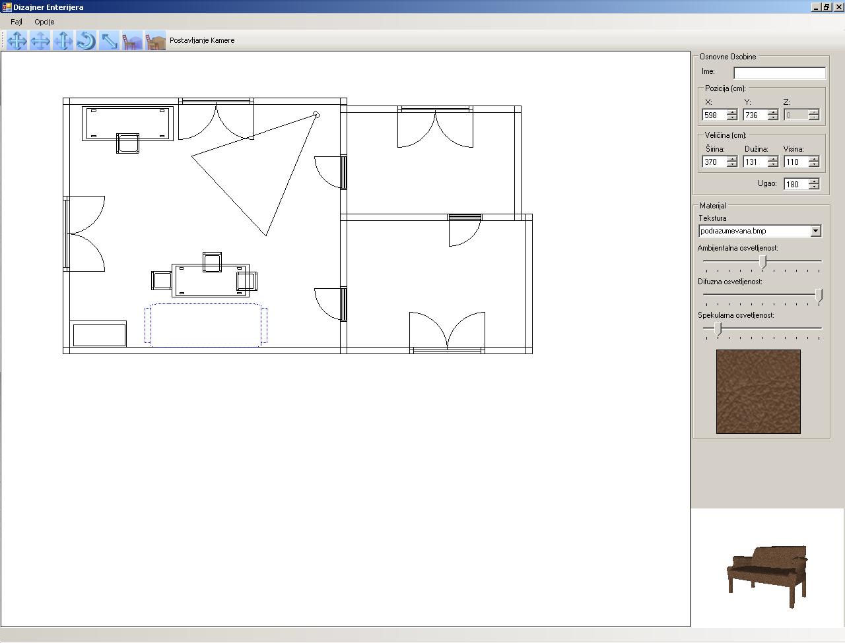This screenshot has height=643, width=845.
Task: Expand the Tekstura dropdown list
Action: pos(815,231)
